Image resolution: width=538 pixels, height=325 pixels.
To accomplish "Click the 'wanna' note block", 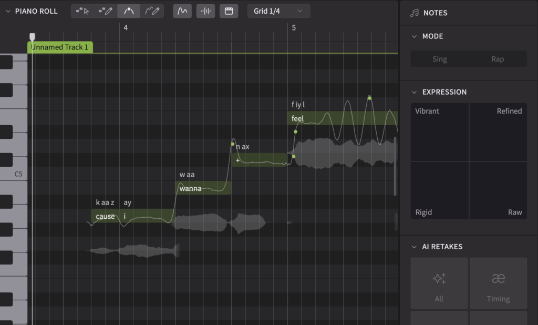I will [202, 188].
